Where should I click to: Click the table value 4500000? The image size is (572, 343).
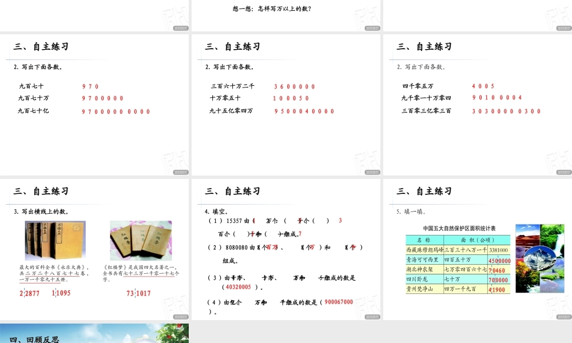pos(499,261)
